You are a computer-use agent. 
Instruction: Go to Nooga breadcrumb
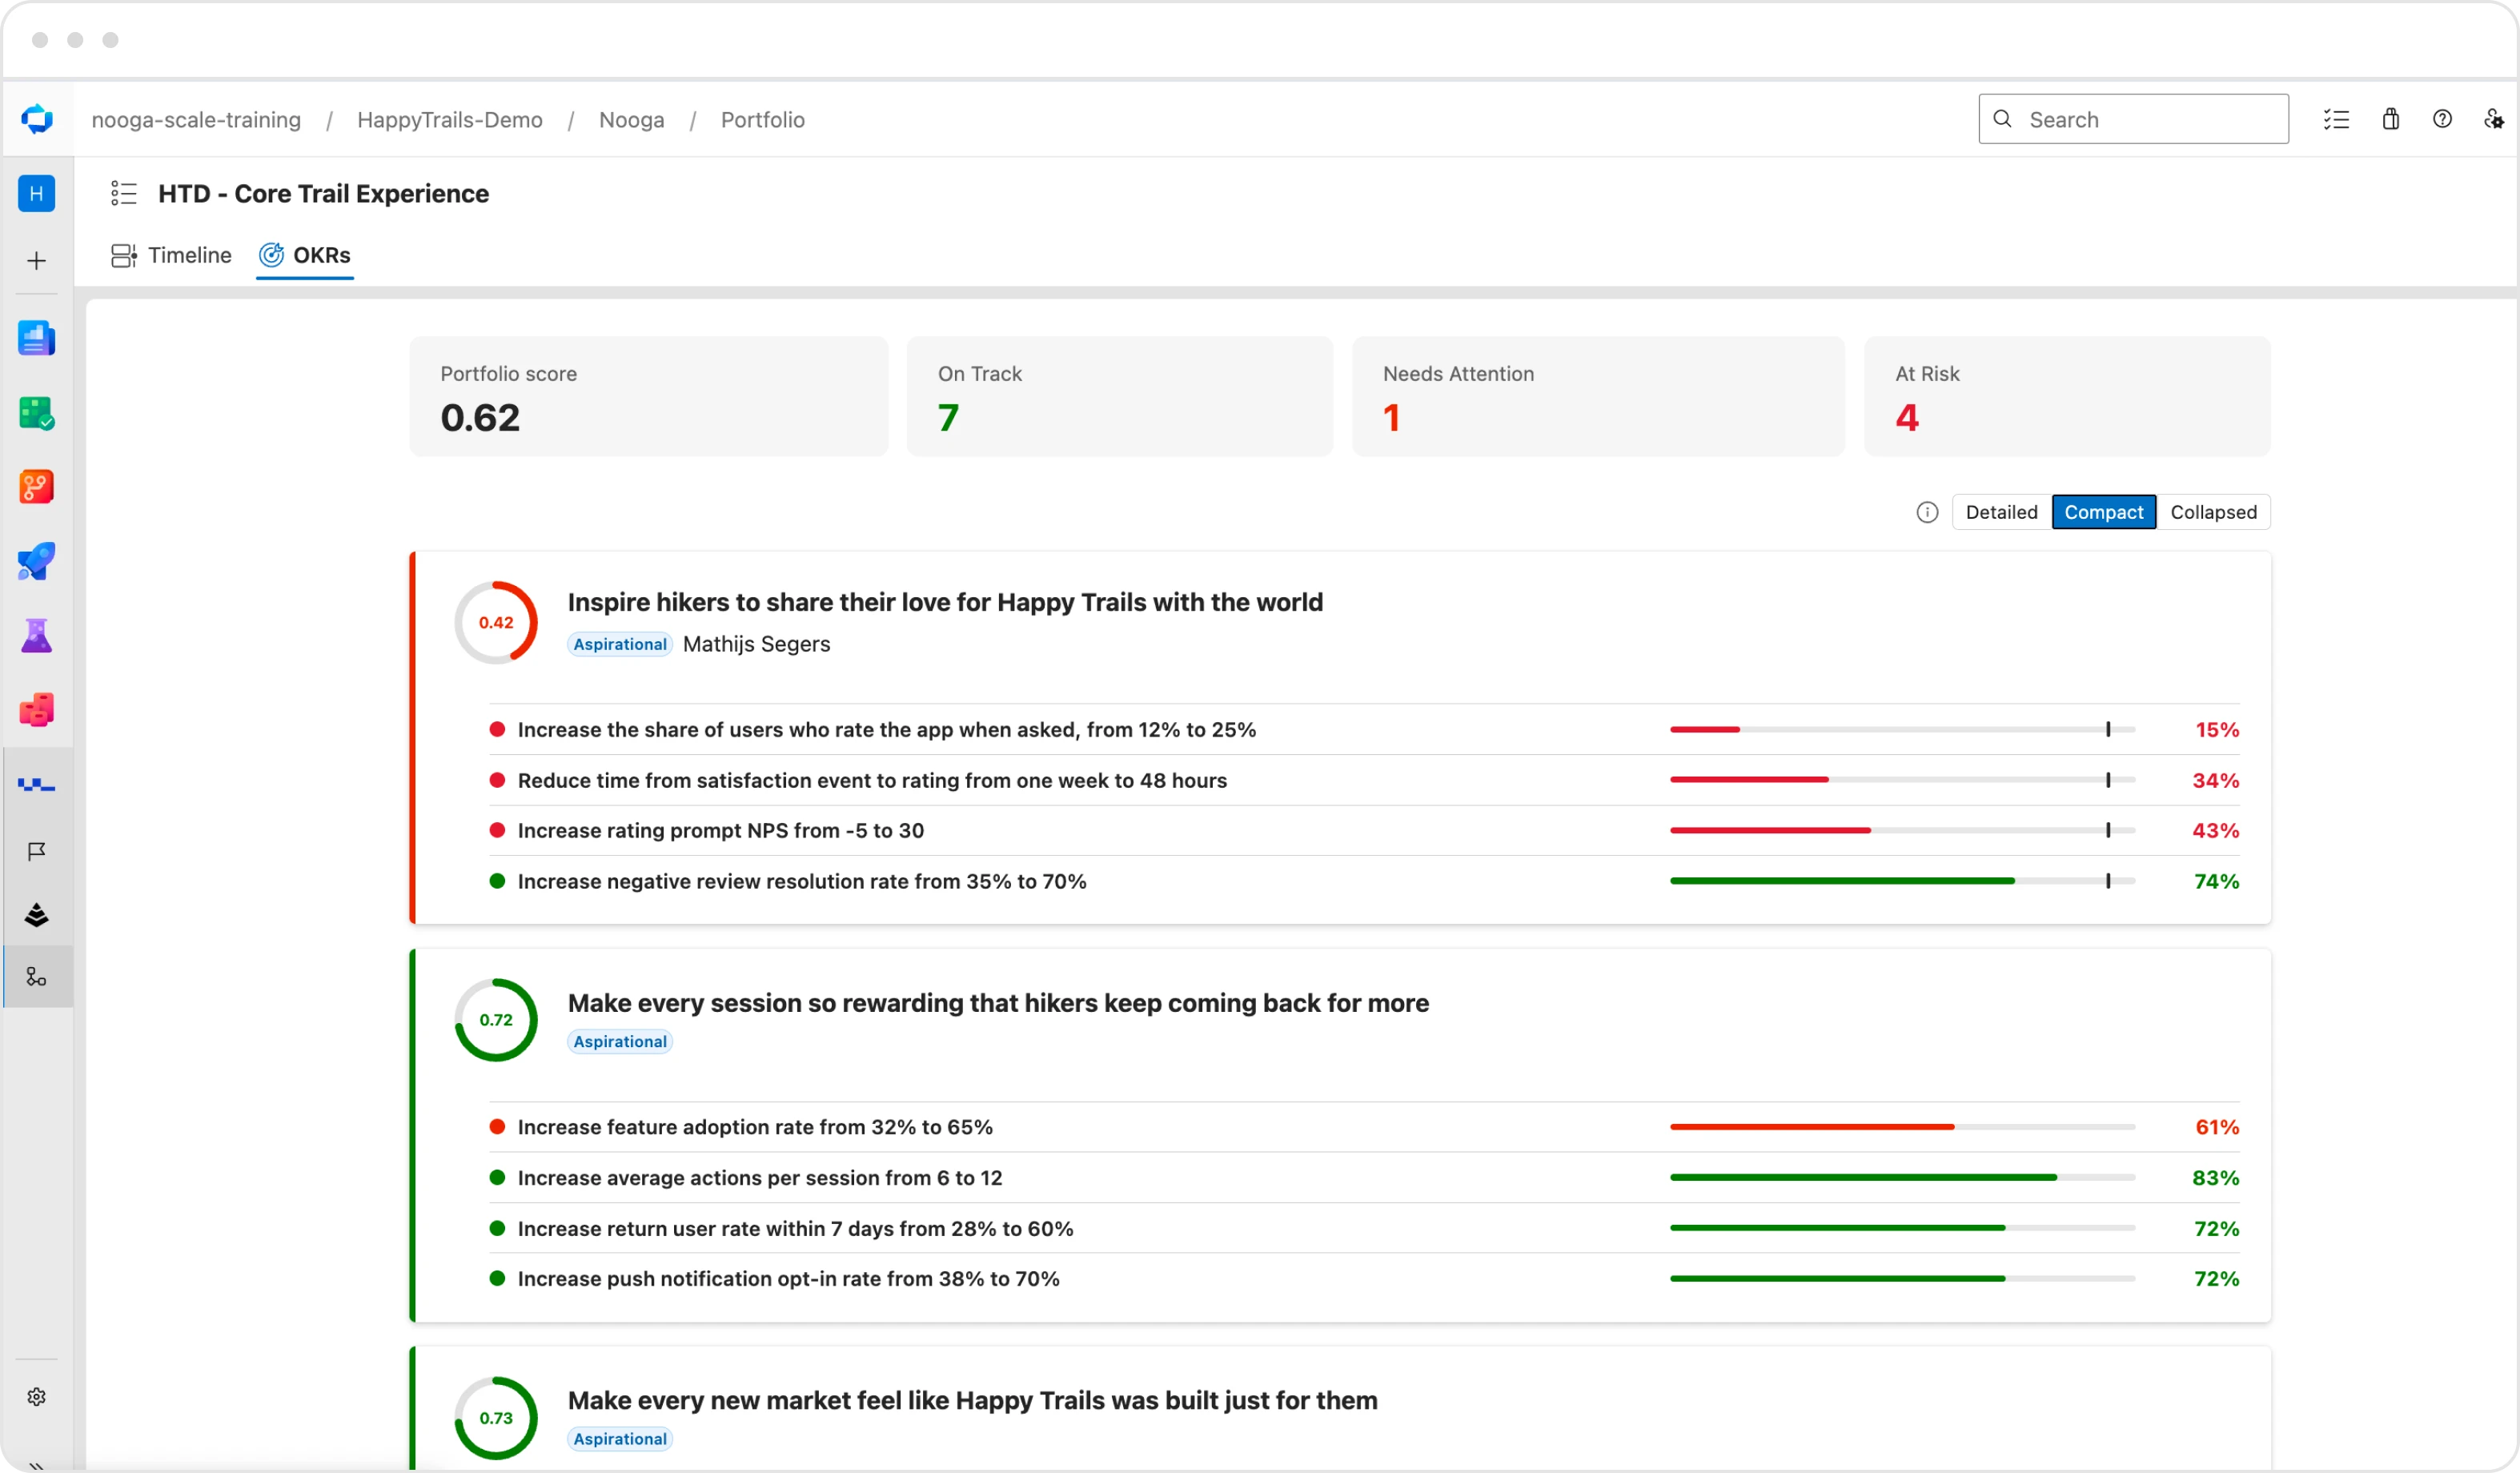[x=631, y=119]
